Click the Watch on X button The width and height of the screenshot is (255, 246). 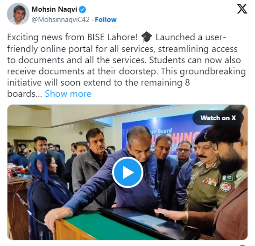[x=218, y=118]
